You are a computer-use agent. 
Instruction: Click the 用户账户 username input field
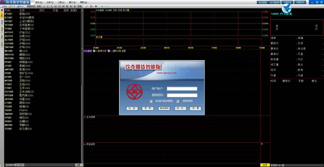[x=182, y=89]
